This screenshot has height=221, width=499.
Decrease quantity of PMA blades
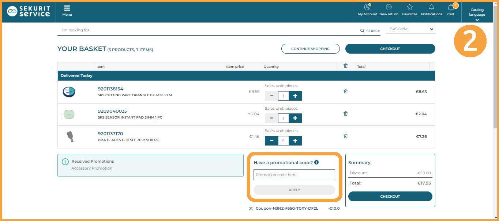point(271,141)
